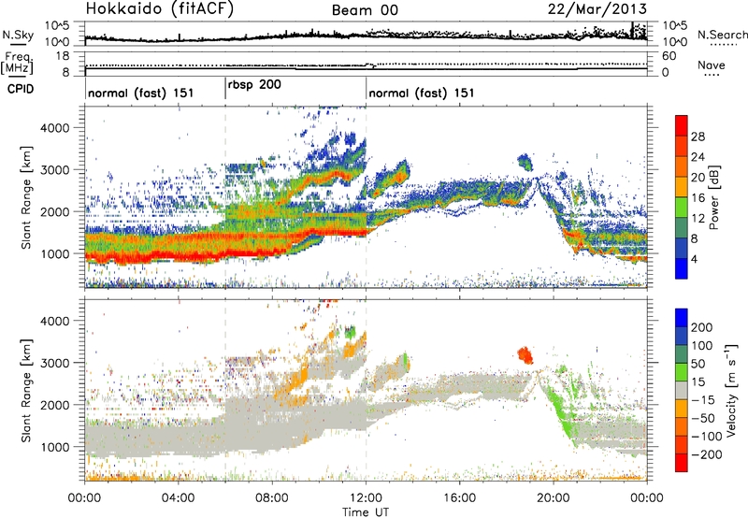Click the "04:00" time tick label
748x518 pixels.
(x=178, y=498)
